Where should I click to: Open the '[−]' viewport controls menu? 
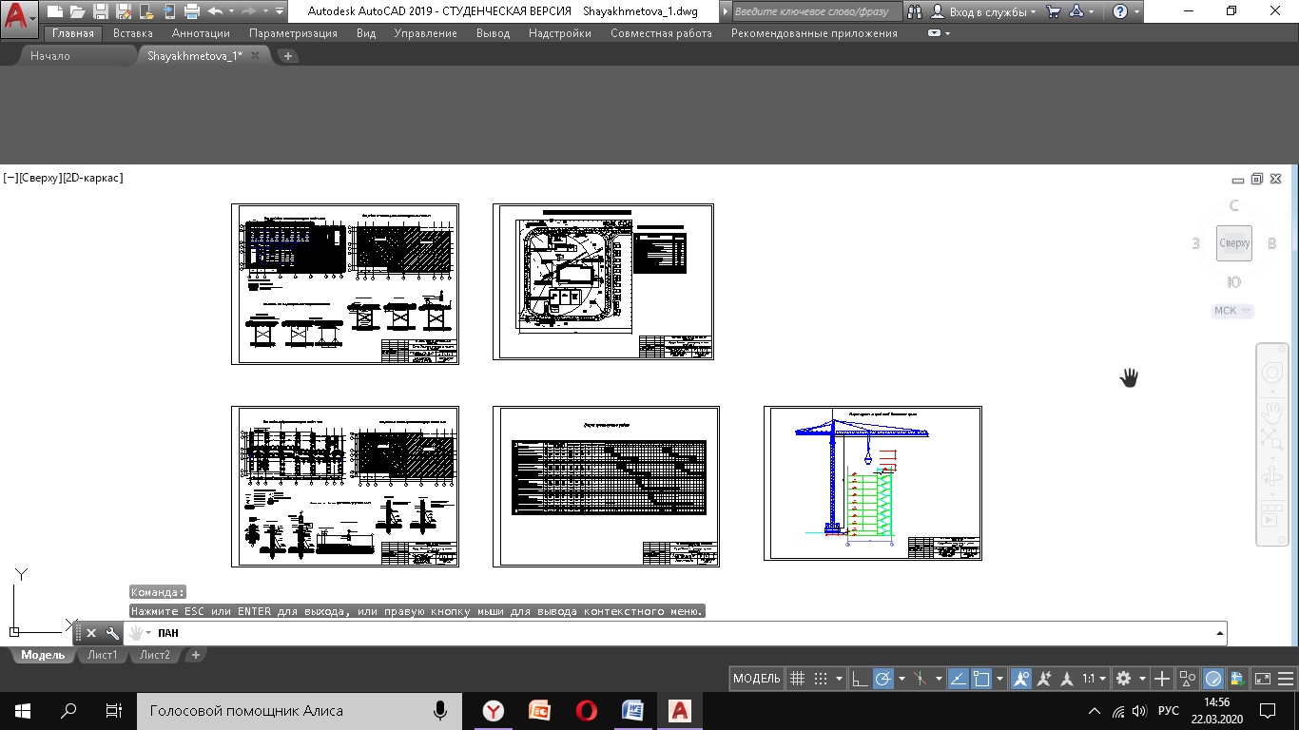coord(10,178)
